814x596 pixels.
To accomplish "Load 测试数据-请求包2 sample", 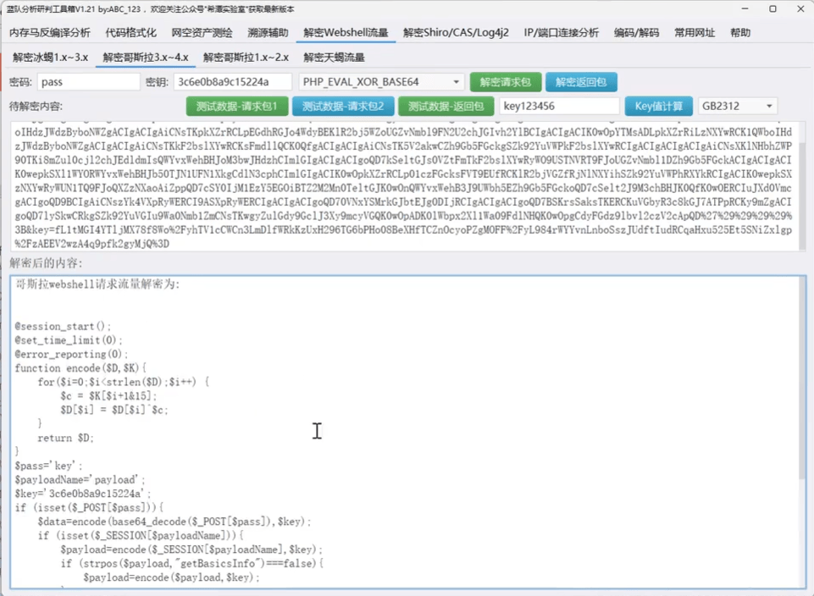I will point(343,107).
